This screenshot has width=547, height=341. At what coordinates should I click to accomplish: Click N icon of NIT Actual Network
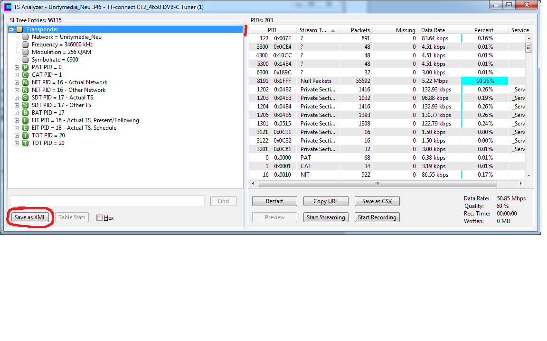point(25,82)
